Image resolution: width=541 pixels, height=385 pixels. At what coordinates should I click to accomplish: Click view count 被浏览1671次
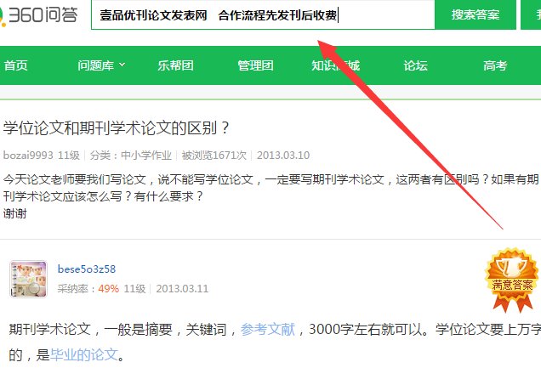[x=214, y=155]
